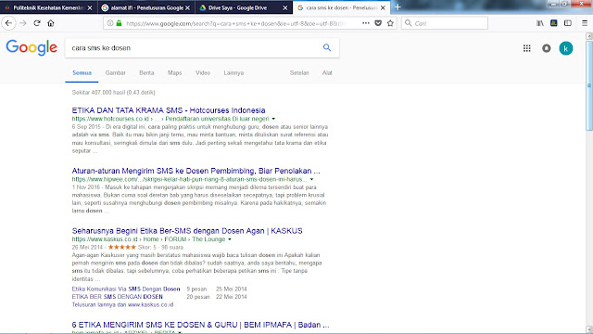Select the Maps results tab
Image resolution: width=593 pixels, height=334 pixels.
[x=175, y=72]
